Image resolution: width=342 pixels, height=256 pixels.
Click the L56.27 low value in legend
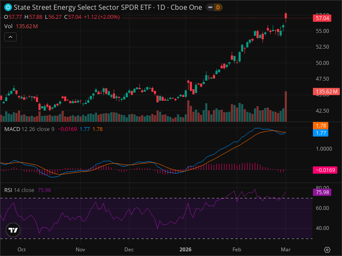53,17
